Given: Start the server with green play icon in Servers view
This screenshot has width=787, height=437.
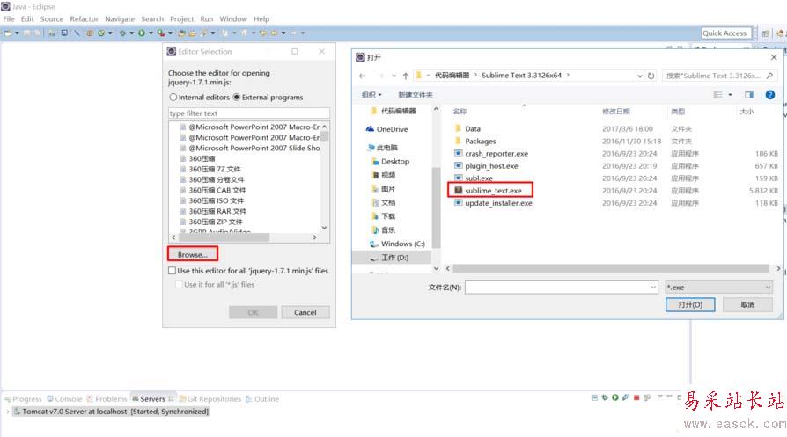Looking at the screenshot, I should click(614, 397).
